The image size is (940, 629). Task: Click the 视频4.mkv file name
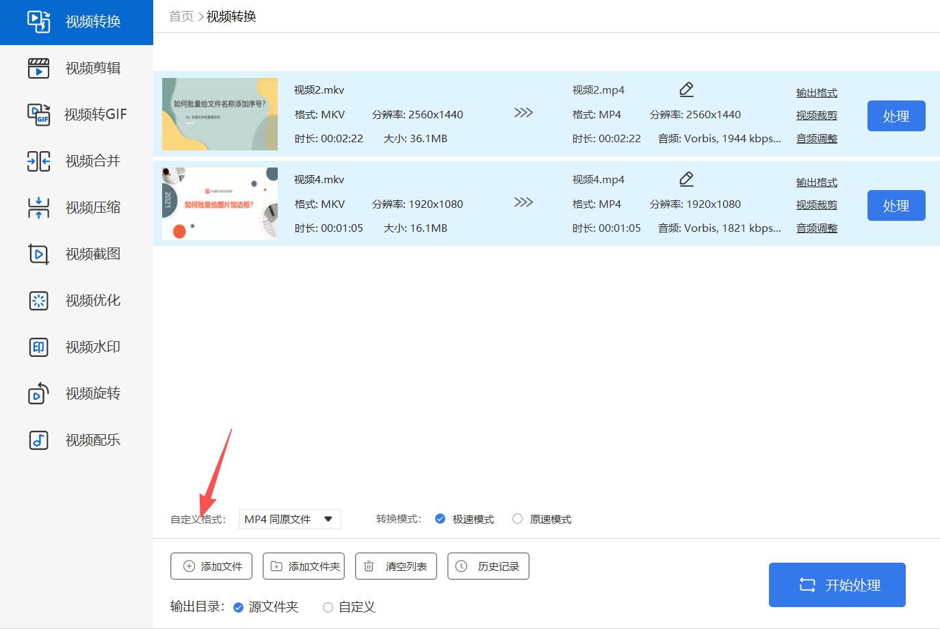[319, 180]
